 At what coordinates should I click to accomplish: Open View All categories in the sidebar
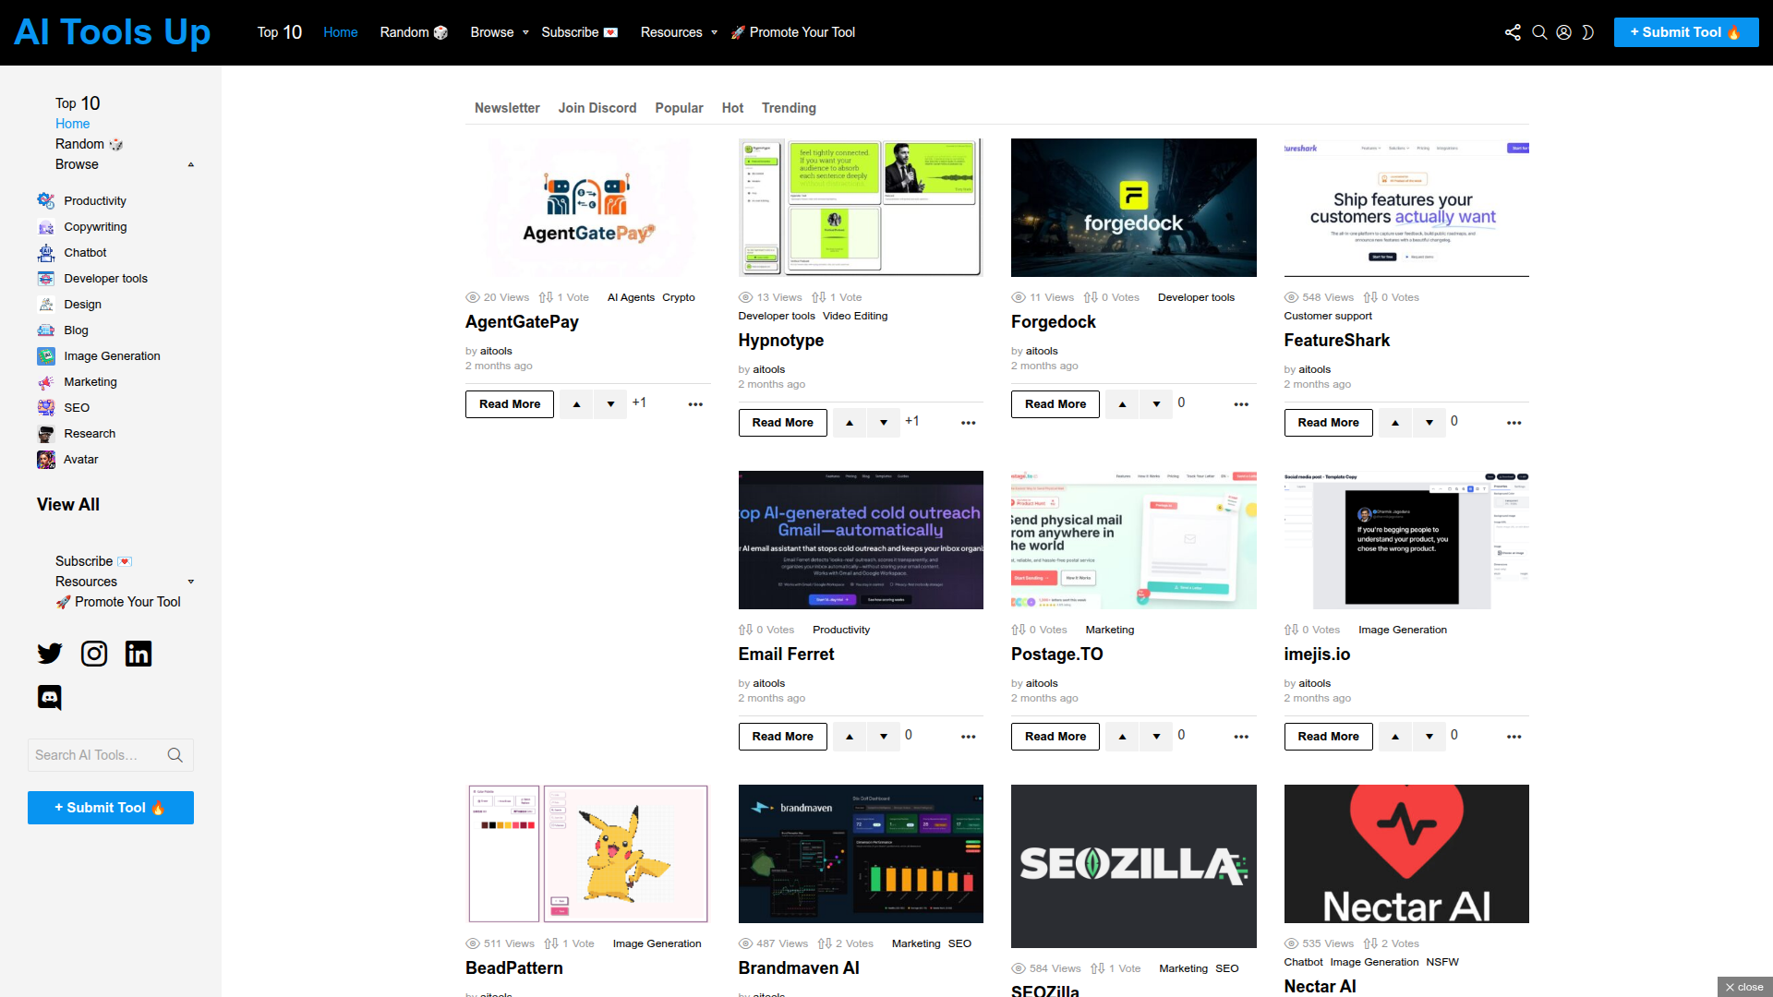click(x=68, y=505)
